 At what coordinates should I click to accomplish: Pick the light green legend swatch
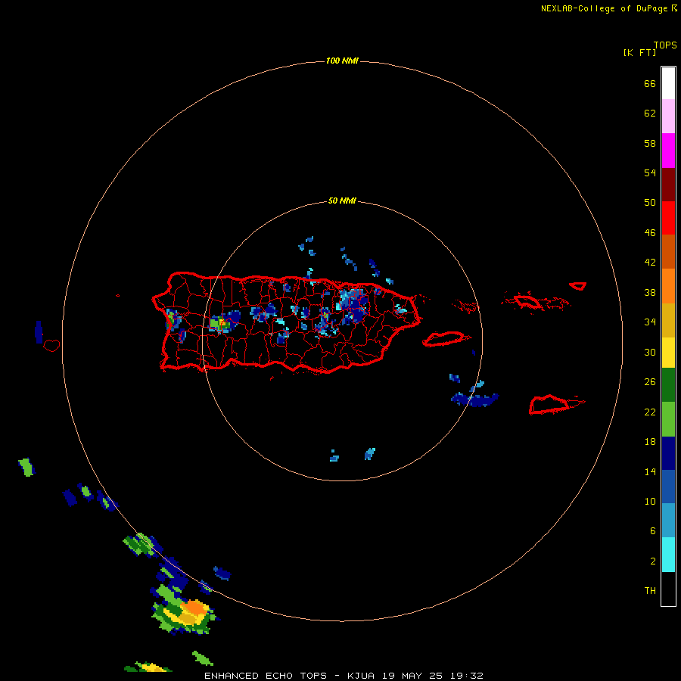tap(668, 419)
